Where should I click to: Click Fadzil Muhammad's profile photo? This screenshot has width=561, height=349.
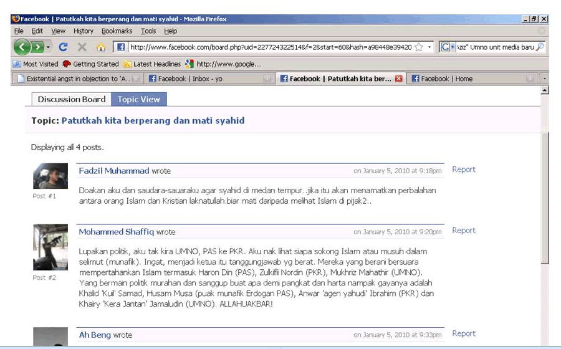pyautogui.click(x=50, y=176)
